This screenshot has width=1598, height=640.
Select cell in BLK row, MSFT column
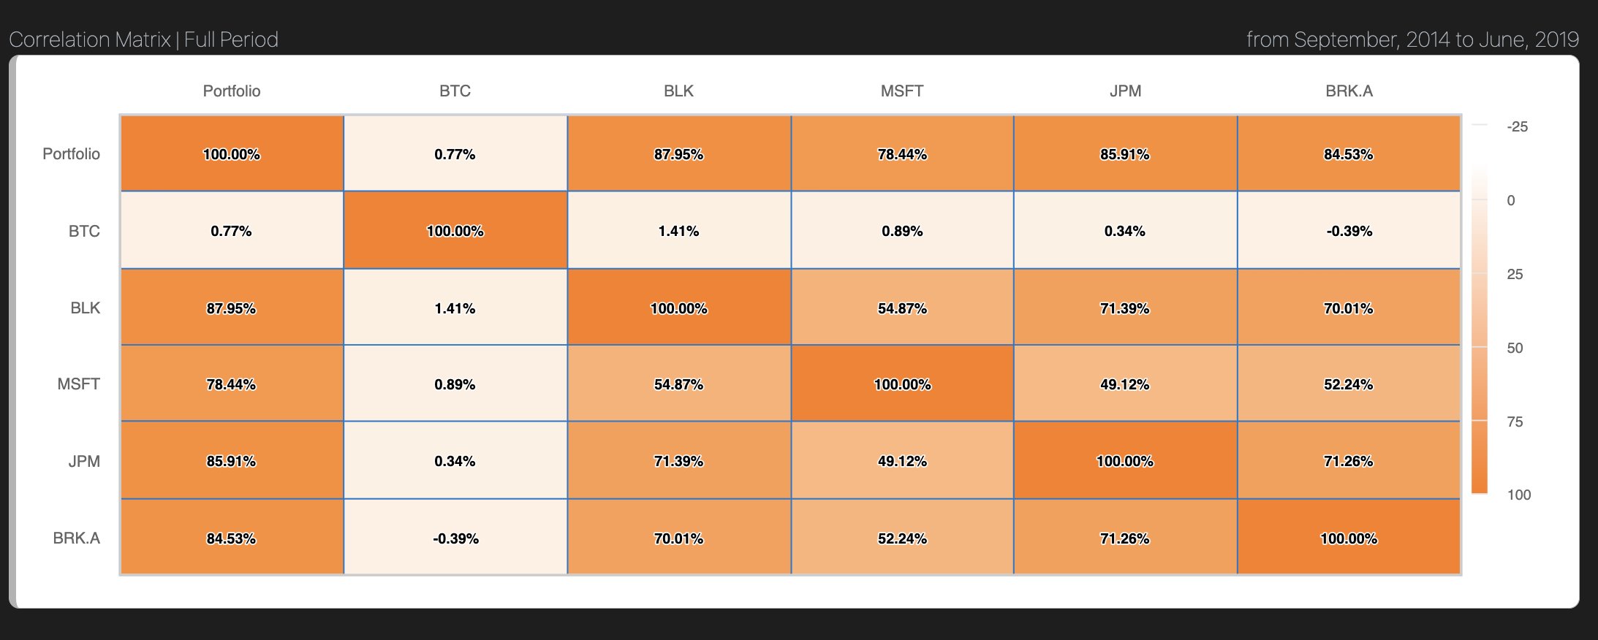902,308
